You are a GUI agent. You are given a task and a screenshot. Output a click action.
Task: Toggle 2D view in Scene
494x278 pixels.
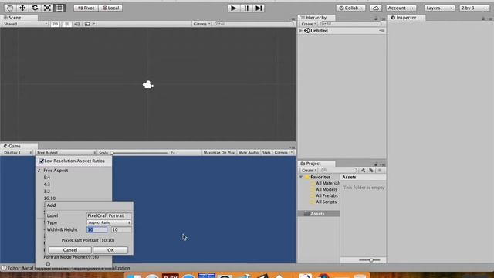[55, 24]
